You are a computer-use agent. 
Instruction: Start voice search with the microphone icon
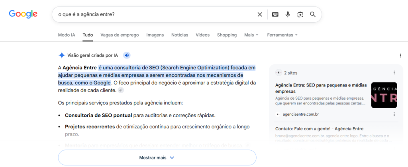(288, 15)
